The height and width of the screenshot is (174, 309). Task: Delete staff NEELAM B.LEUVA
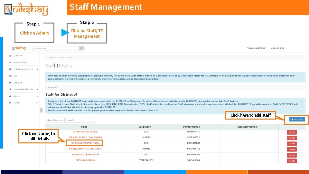coord(292,161)
